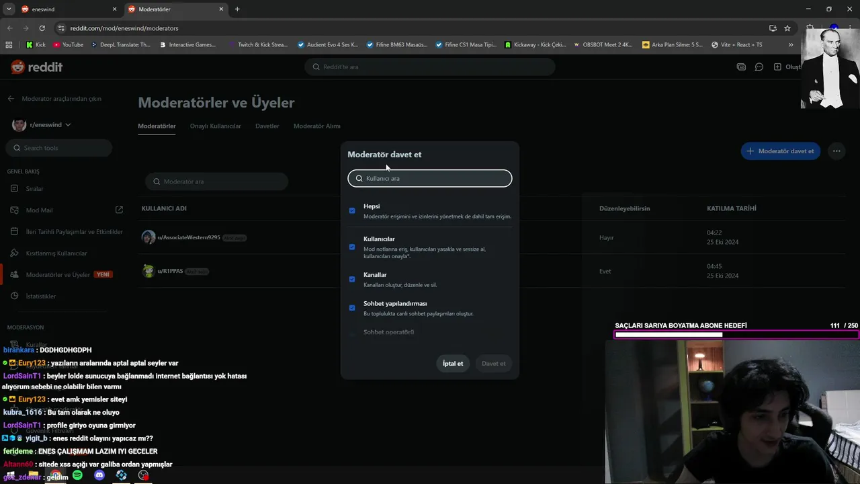860x484 pixels.
Task: Click the search magnifier in Reddit'te ara
Action: click(x=316, y=67)
